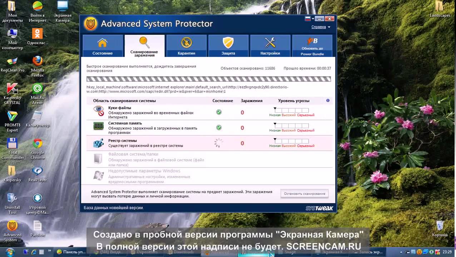
Task: Click the Объектов сканировано counter
Action: pos(248,68)
